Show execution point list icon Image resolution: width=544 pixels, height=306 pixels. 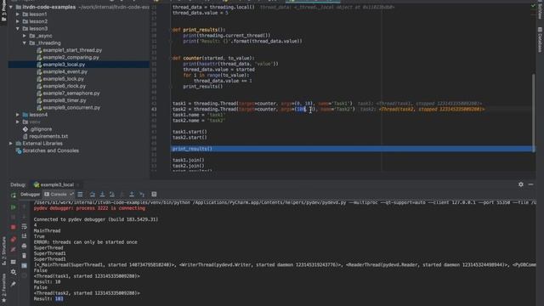pyautogui.click(x=80, y=195)
